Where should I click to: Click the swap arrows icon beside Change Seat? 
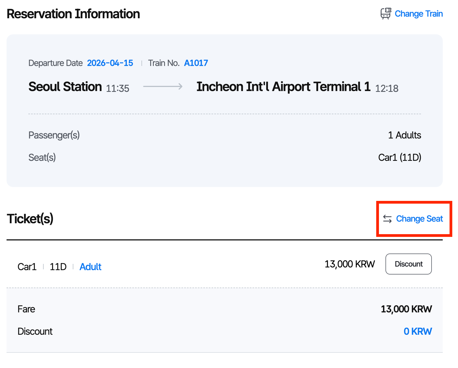point(387,219)
